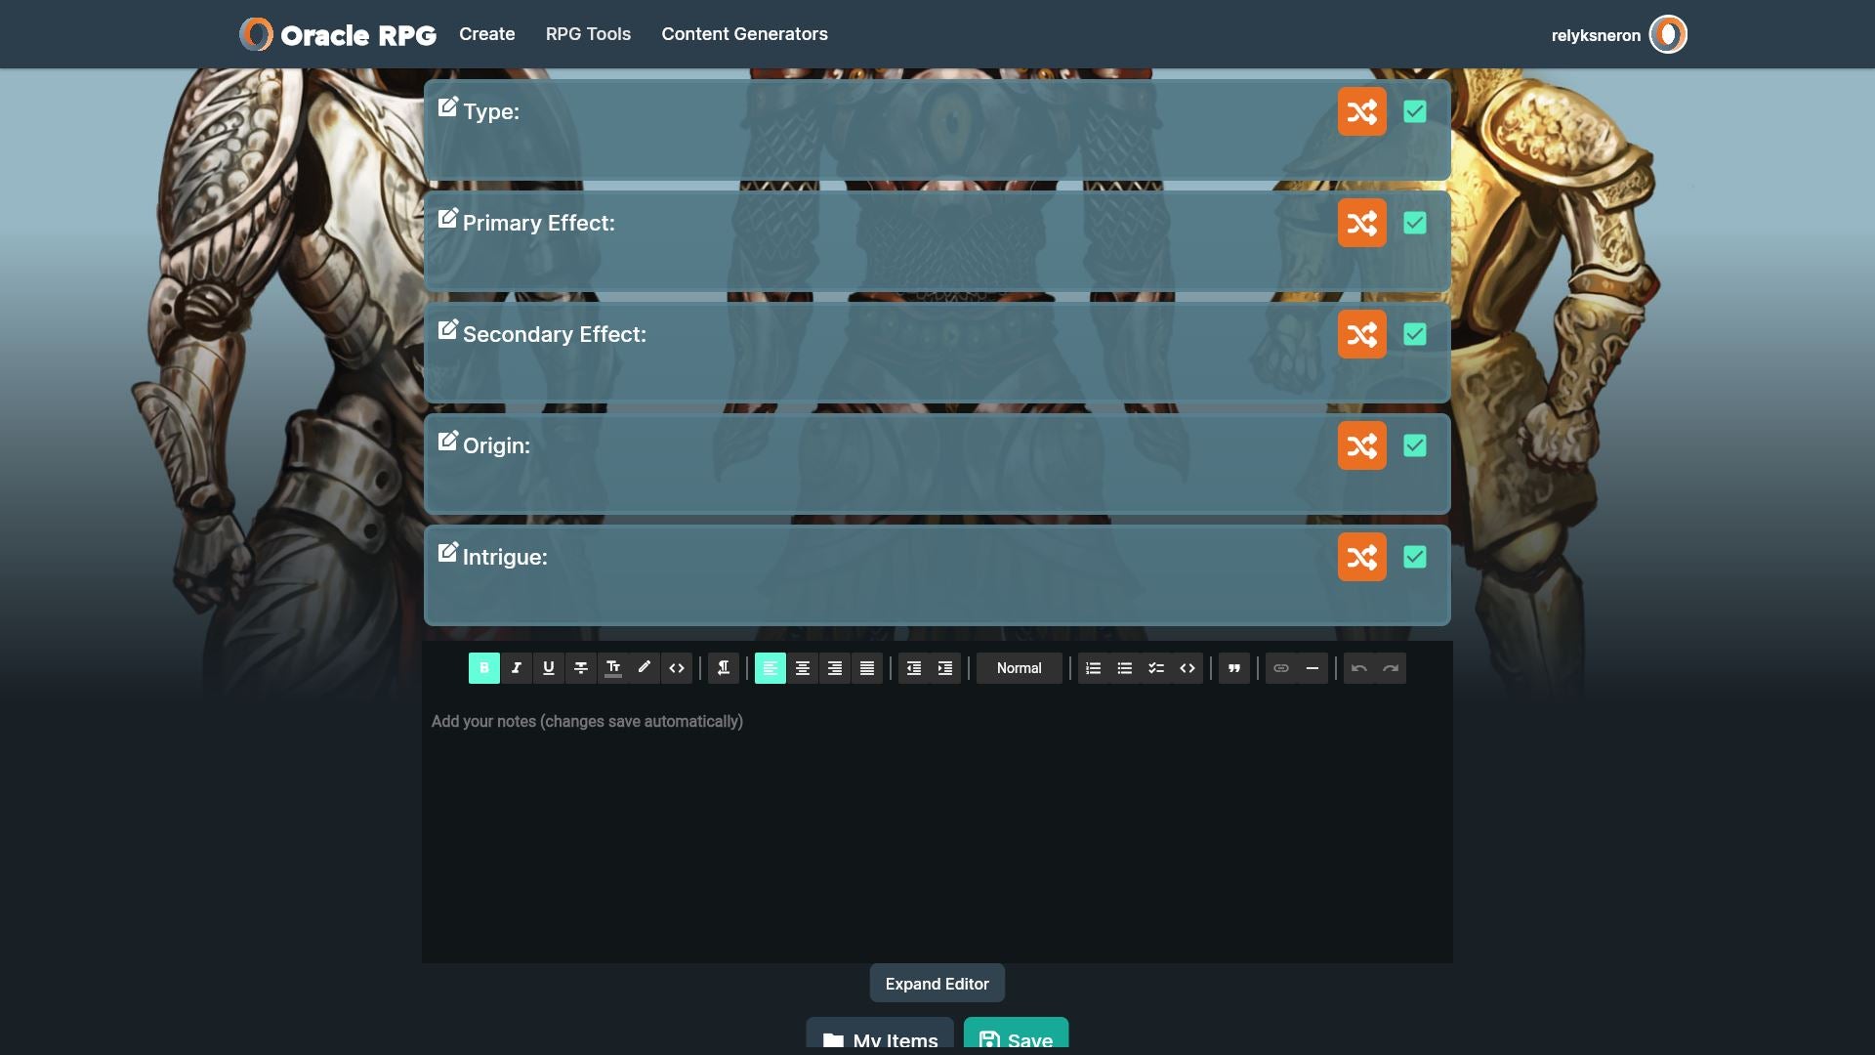Open the Normal text style dropdown
1875x1055 pixels.
[1019, 668]
